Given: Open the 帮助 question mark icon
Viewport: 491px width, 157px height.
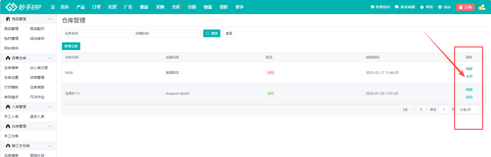Looking at the screenshot, I should tap(422, 7).
